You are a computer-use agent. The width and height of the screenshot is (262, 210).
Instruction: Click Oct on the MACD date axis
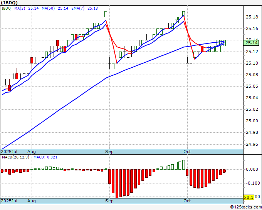(x=187, y=201)
